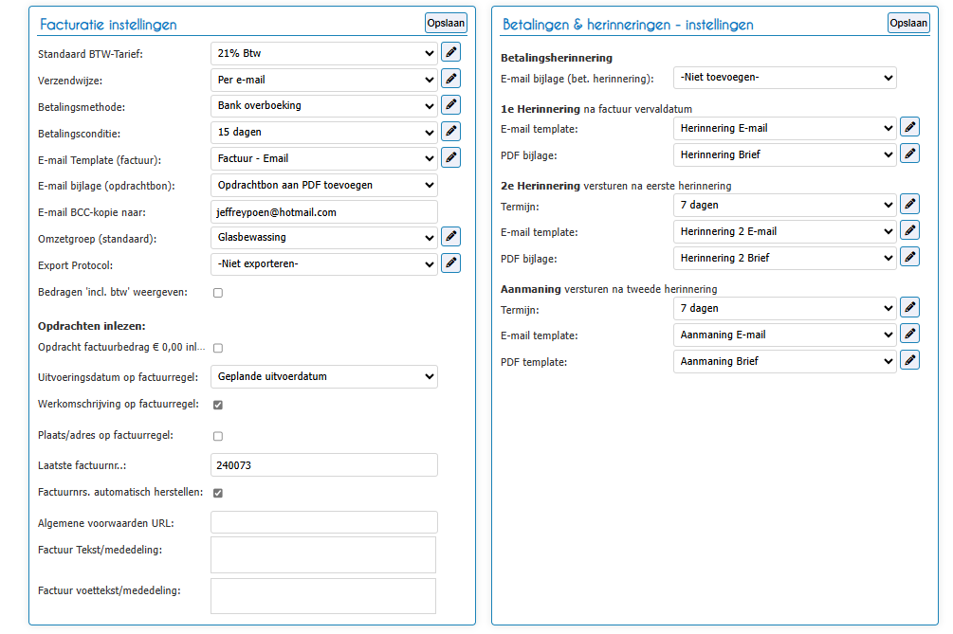Edit Herinnering E-mail template pencil icon
Image resolution: width=953 pixels, height=634 pixels.
[909, 128]
